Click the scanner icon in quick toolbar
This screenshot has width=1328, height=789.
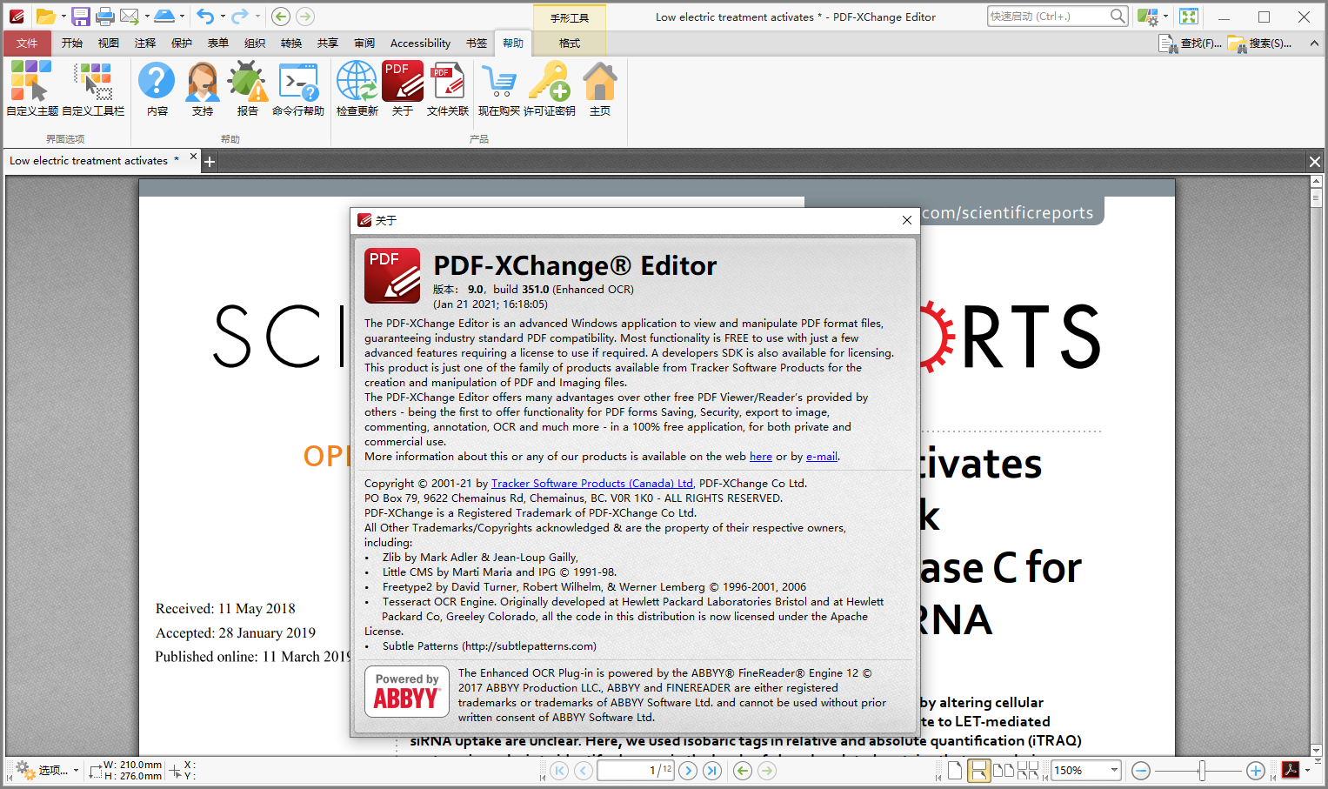(164, 16)
